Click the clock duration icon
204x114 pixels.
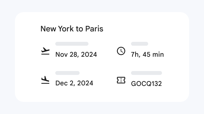tap(121, 51)
